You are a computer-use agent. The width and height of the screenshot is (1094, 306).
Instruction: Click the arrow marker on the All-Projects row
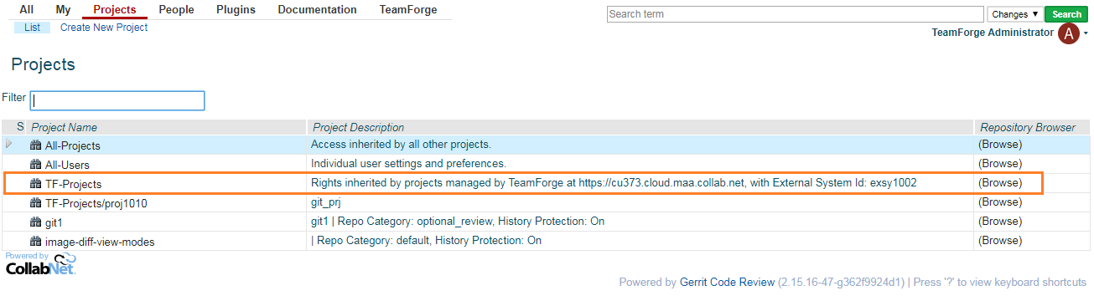(x=9, y=145)
